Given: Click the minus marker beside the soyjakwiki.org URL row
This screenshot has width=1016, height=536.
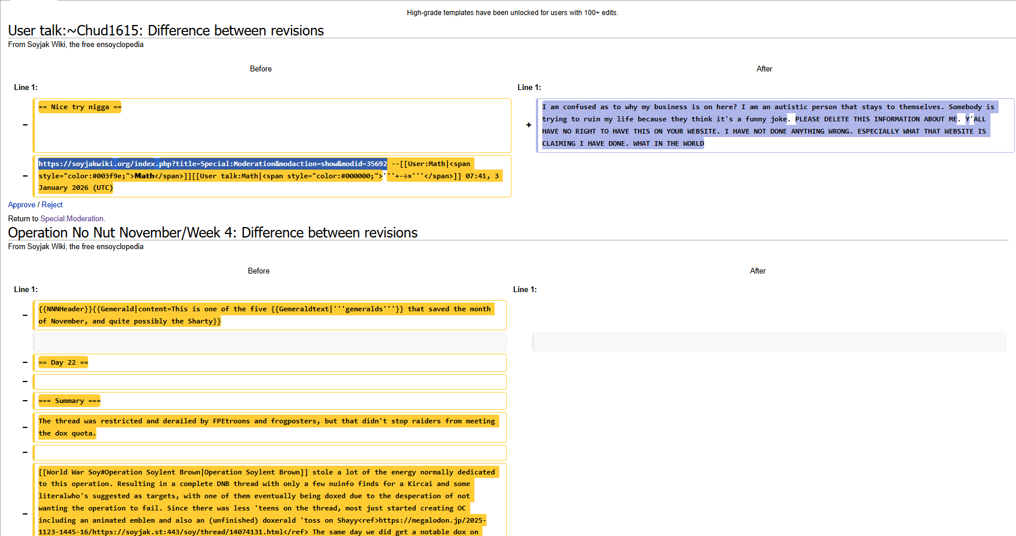Looking at the screenshot, I should [x=25, y=176].
